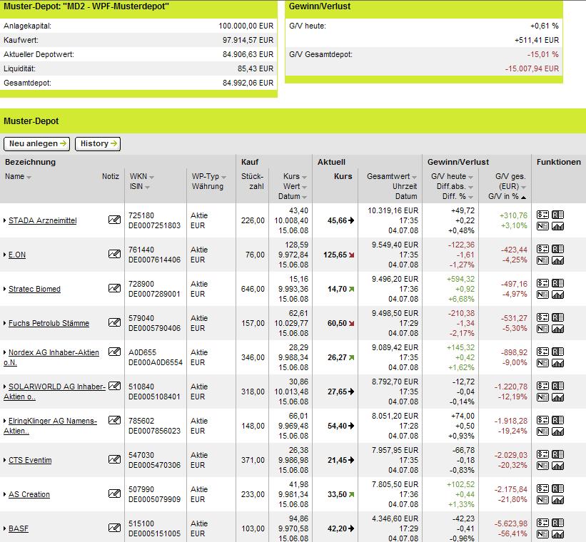Image resolution: width=586 pixels, height=542 pixels.
Task: Open note icon in E.ON row
Action: pos(114,254)
